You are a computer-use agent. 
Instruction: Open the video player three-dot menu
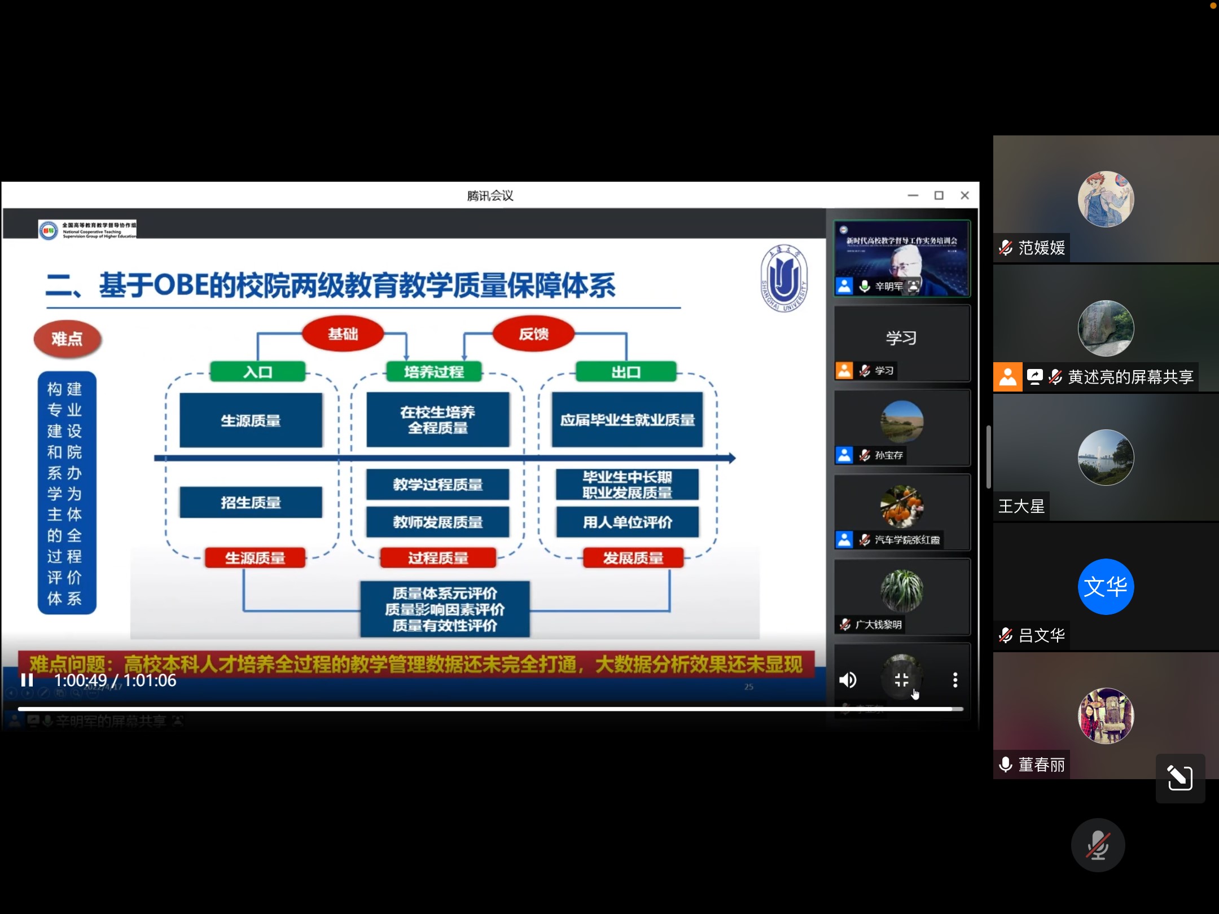[x=955, y=680]
